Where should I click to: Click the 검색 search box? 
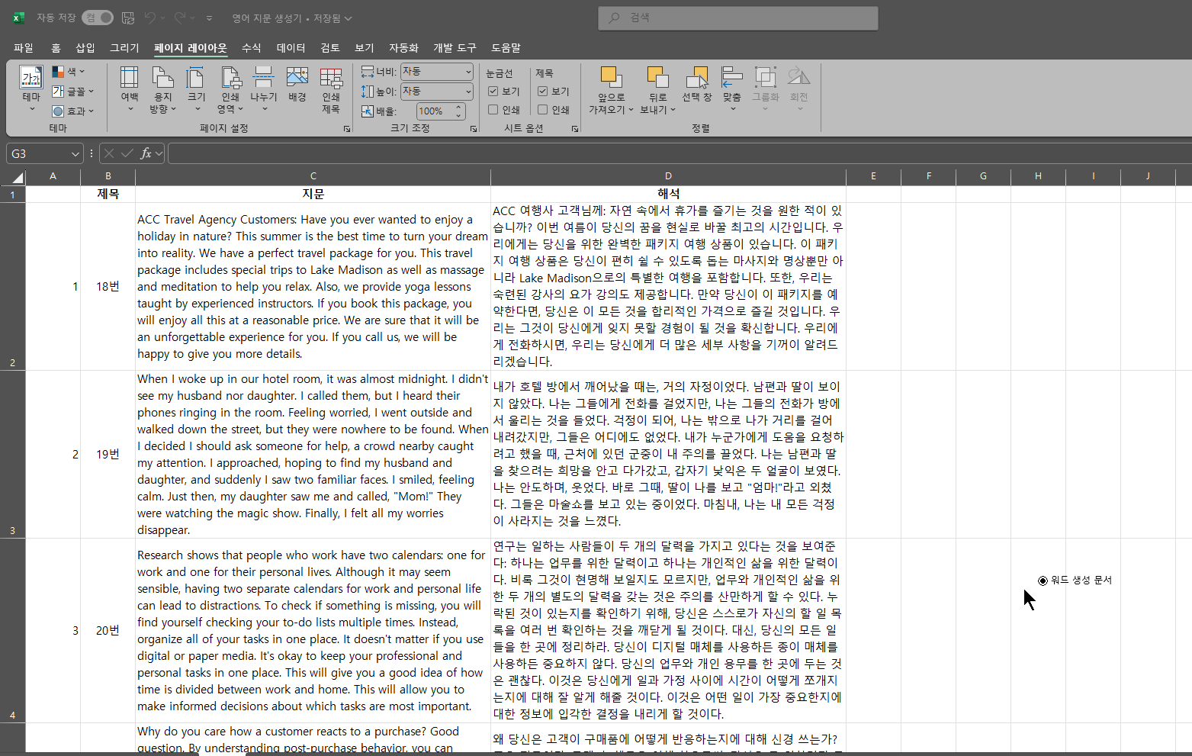click(x=738, y=18)
